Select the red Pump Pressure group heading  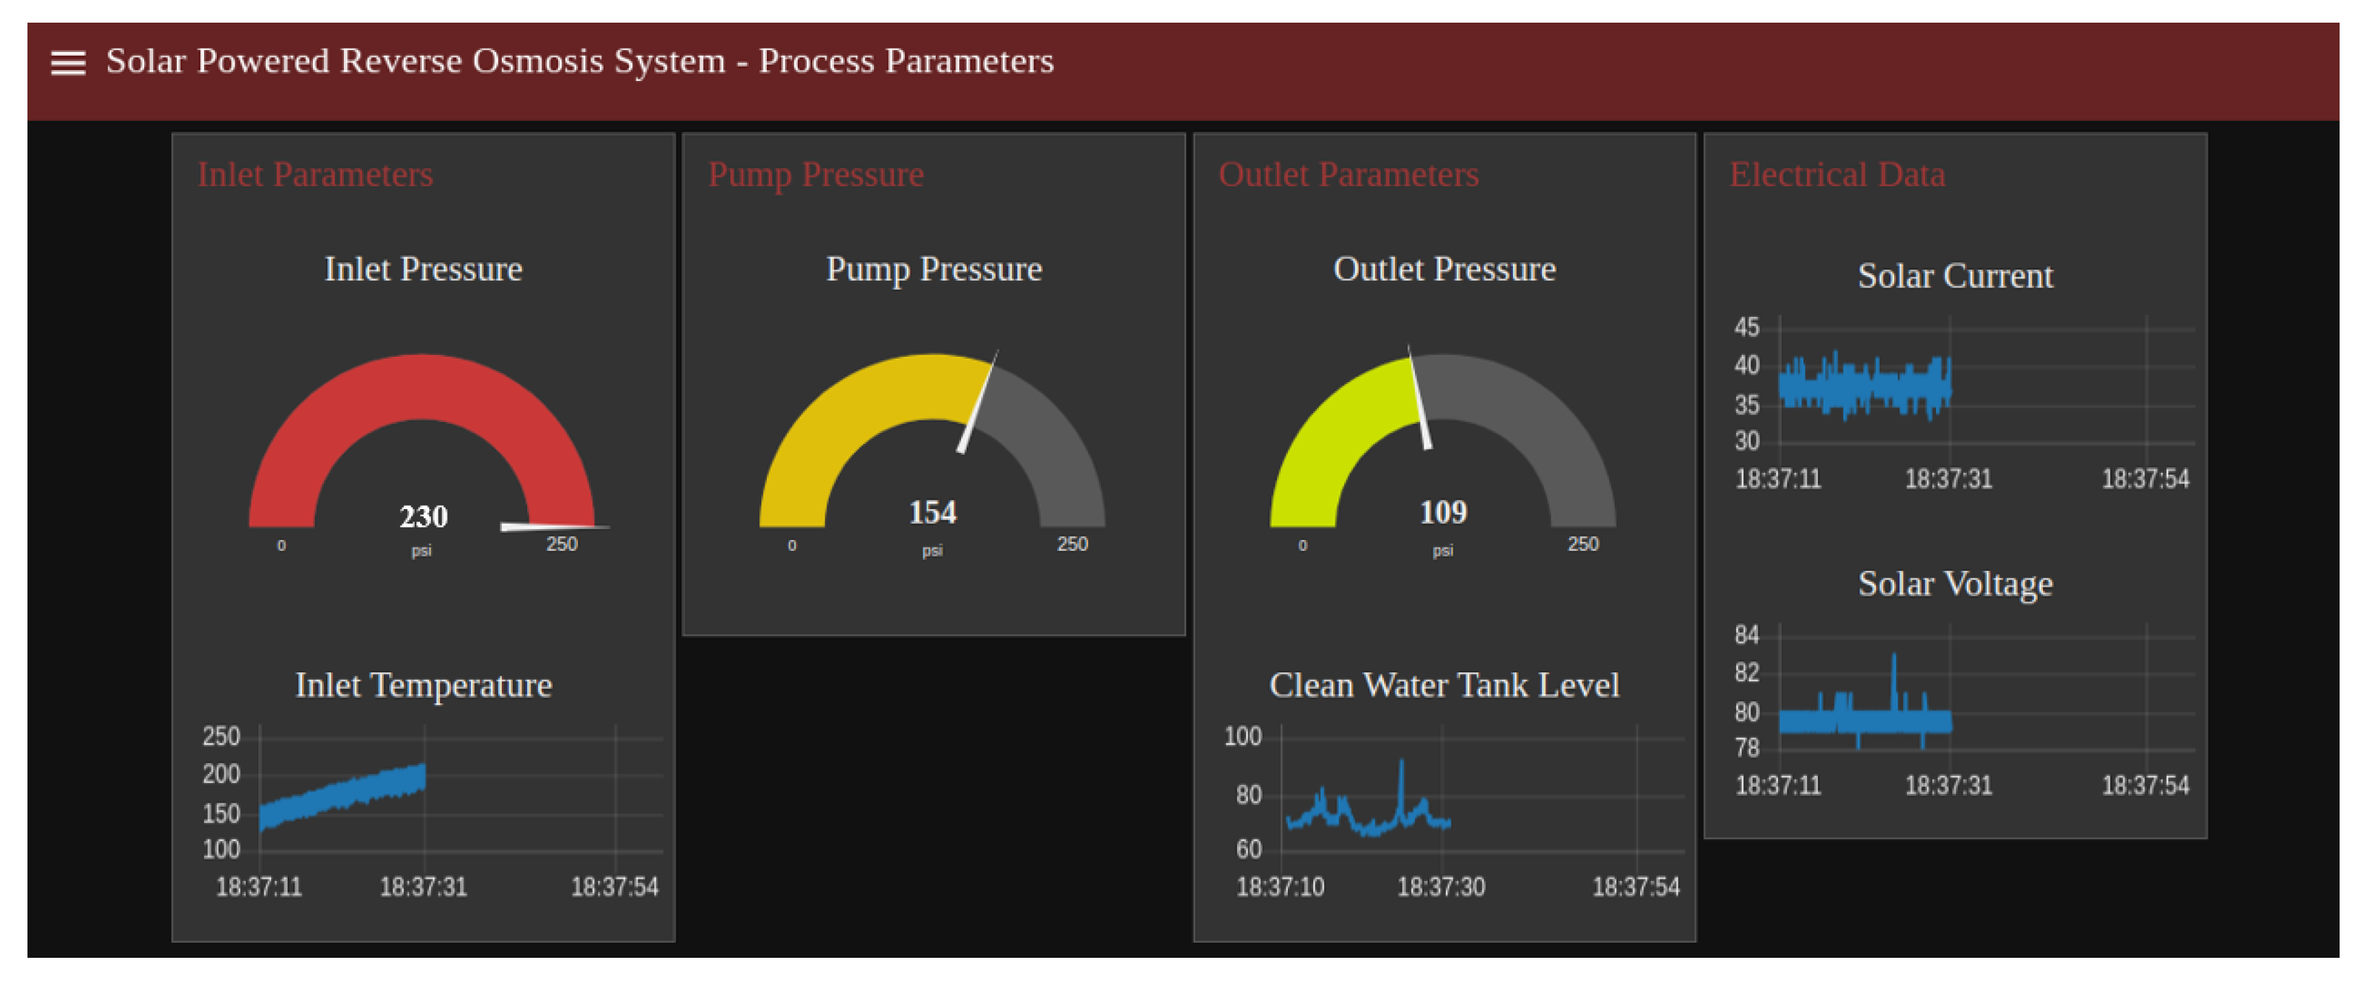point(816,174)
